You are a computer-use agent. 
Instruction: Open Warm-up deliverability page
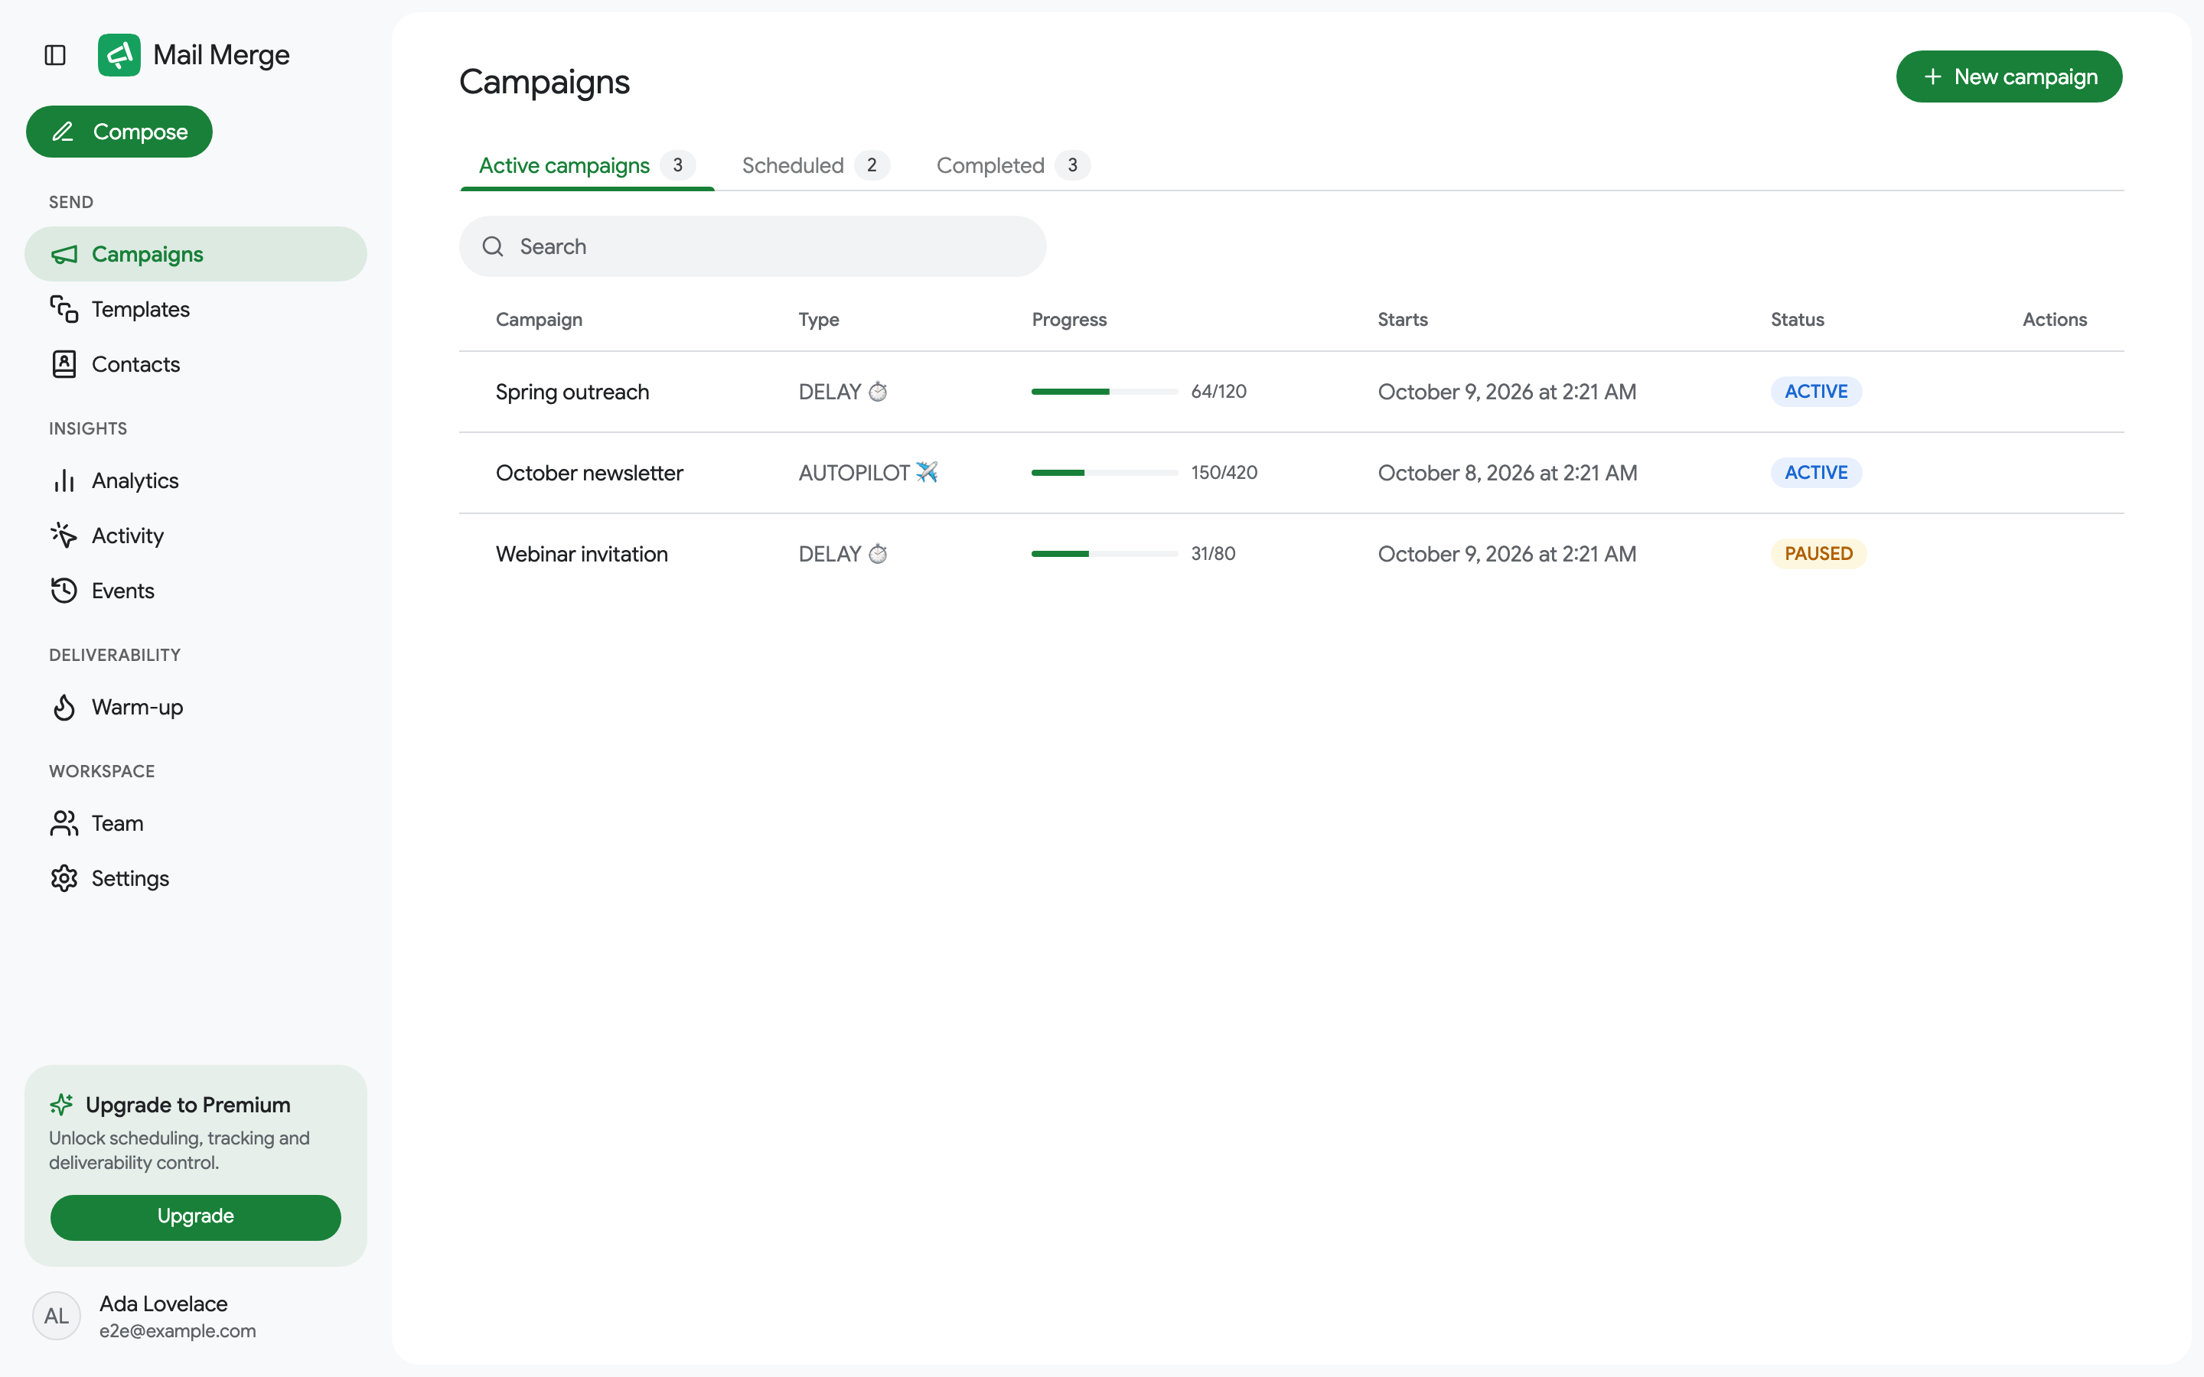point(196,707)
